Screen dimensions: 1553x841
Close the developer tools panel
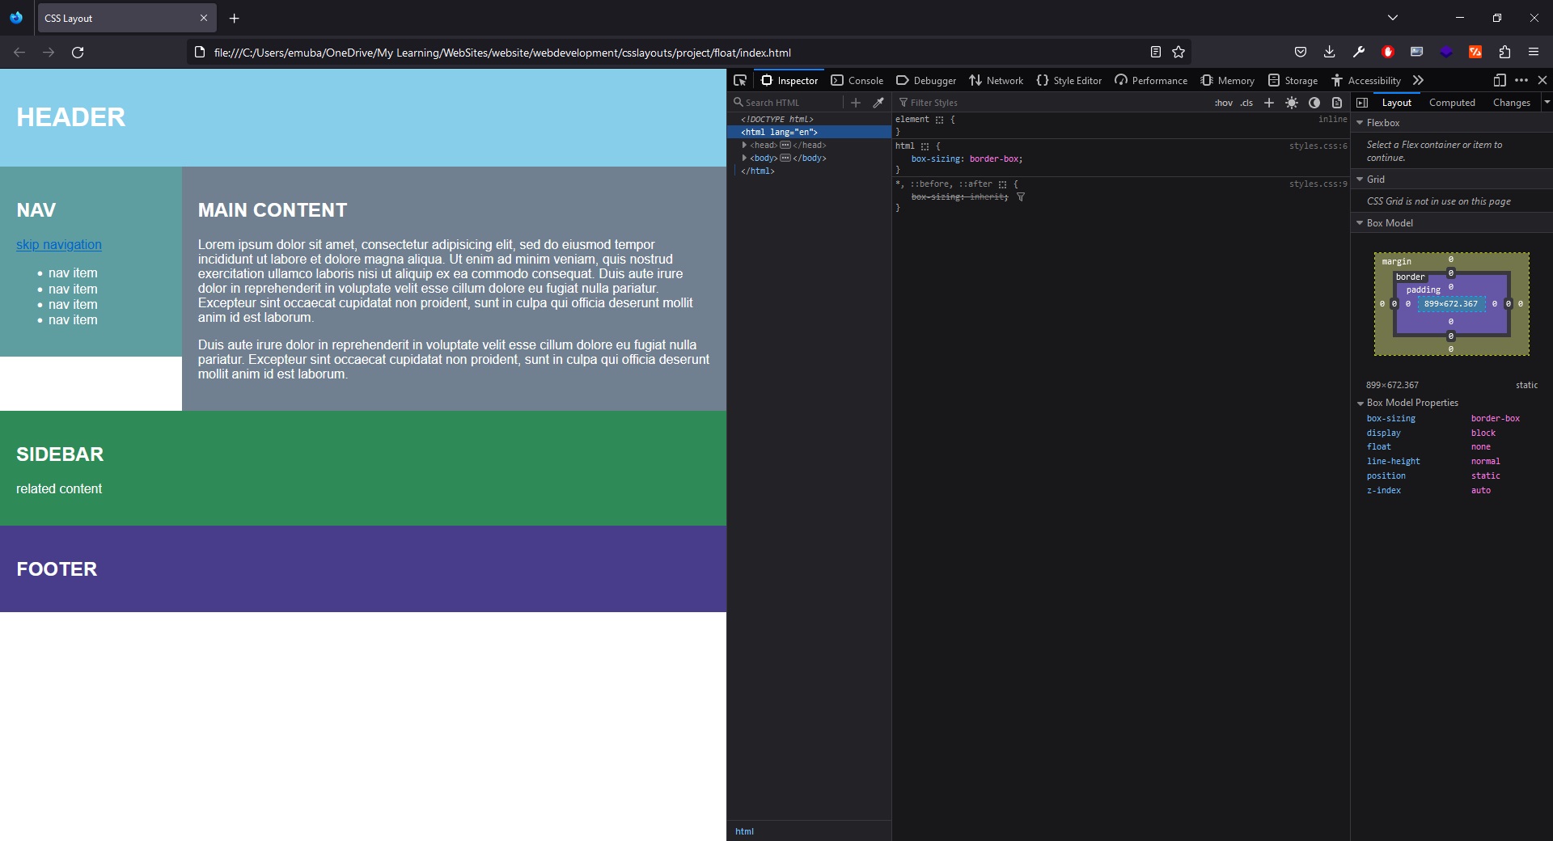pos(1542,80)
